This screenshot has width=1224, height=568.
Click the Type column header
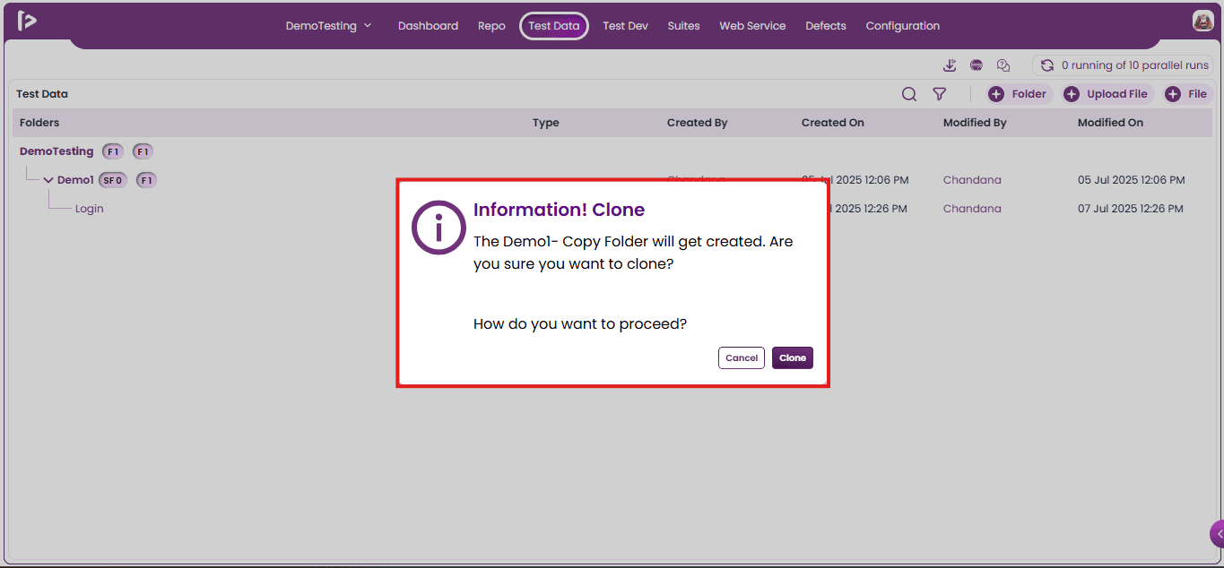[545, 123]
